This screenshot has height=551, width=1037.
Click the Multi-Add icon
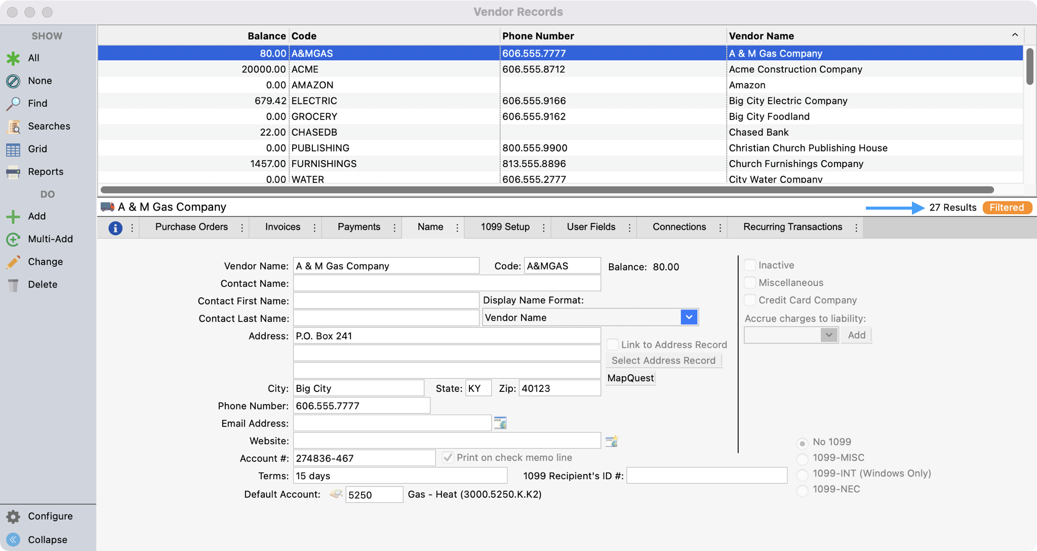coord(13,239)
